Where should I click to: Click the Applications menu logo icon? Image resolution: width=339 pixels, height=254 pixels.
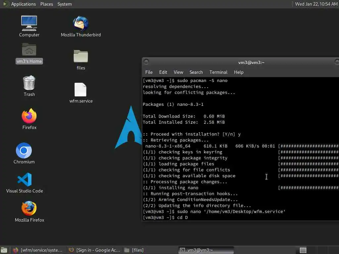pos(6,4)
